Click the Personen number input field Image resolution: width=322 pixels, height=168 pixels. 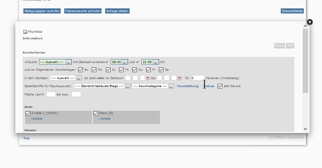pos(198,78)
